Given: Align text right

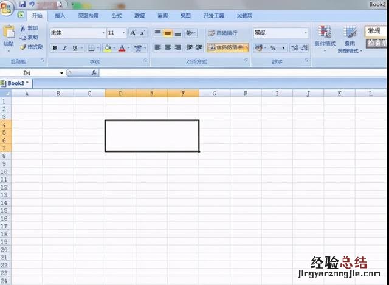Looking at the screenshot, I should click(177, 47).
